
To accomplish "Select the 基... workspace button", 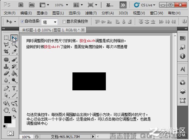I will 110,5.
